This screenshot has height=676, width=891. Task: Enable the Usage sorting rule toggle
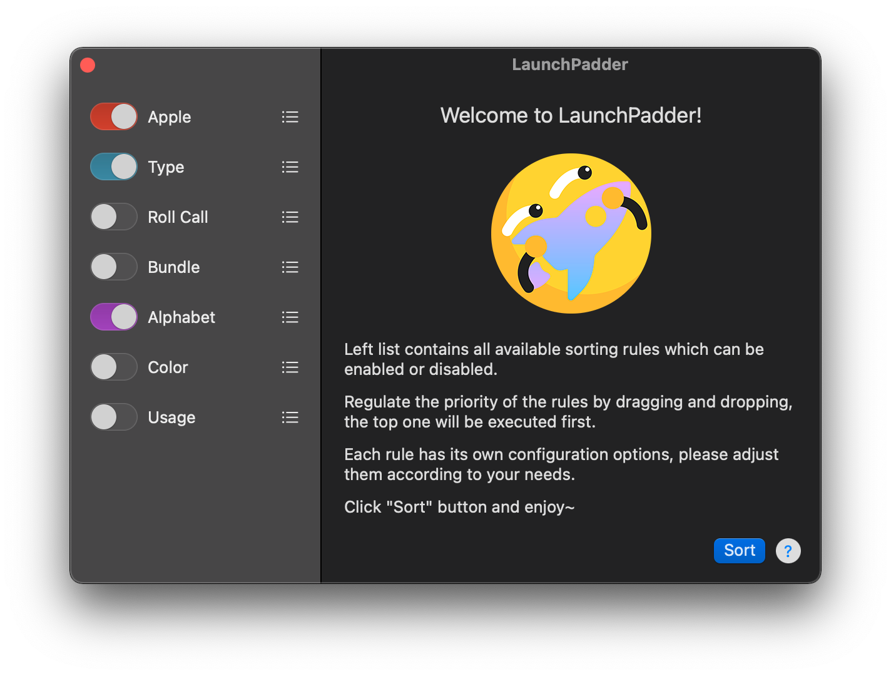pyautogui.click(x=114, y=417)
